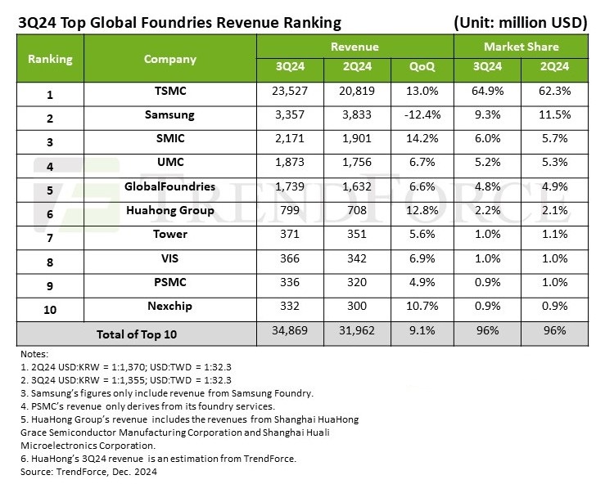
Task: Select the 'Ranking' column header
Action: click(50, 59)
